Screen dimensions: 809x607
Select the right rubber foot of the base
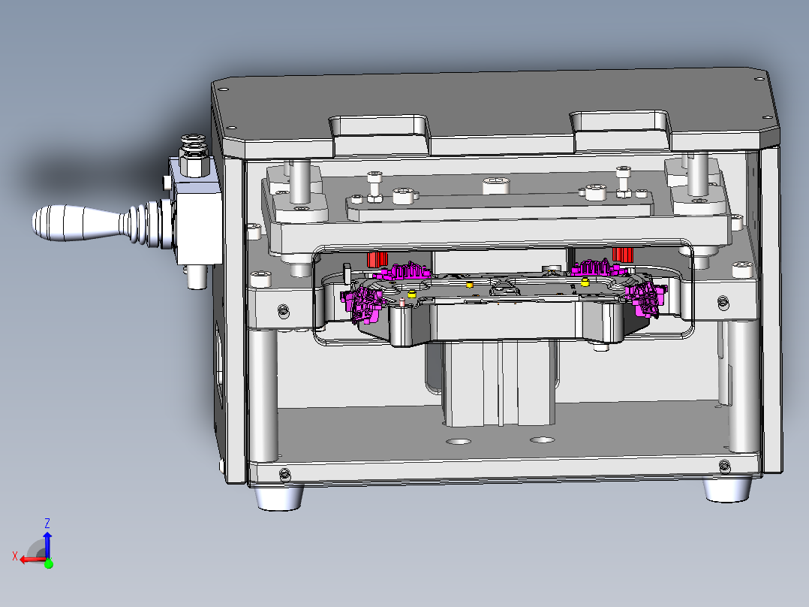pyautogui.click(x=727, y=489)
